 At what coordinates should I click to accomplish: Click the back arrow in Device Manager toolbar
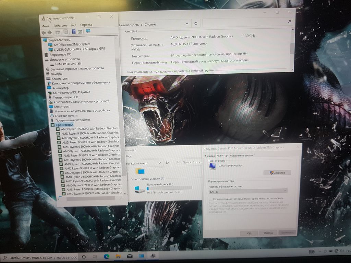point(44,32)
